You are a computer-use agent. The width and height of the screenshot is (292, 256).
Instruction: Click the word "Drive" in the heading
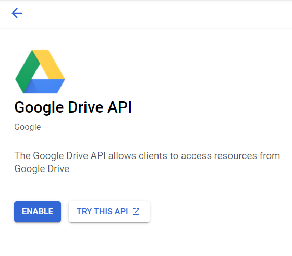point(86,107)
